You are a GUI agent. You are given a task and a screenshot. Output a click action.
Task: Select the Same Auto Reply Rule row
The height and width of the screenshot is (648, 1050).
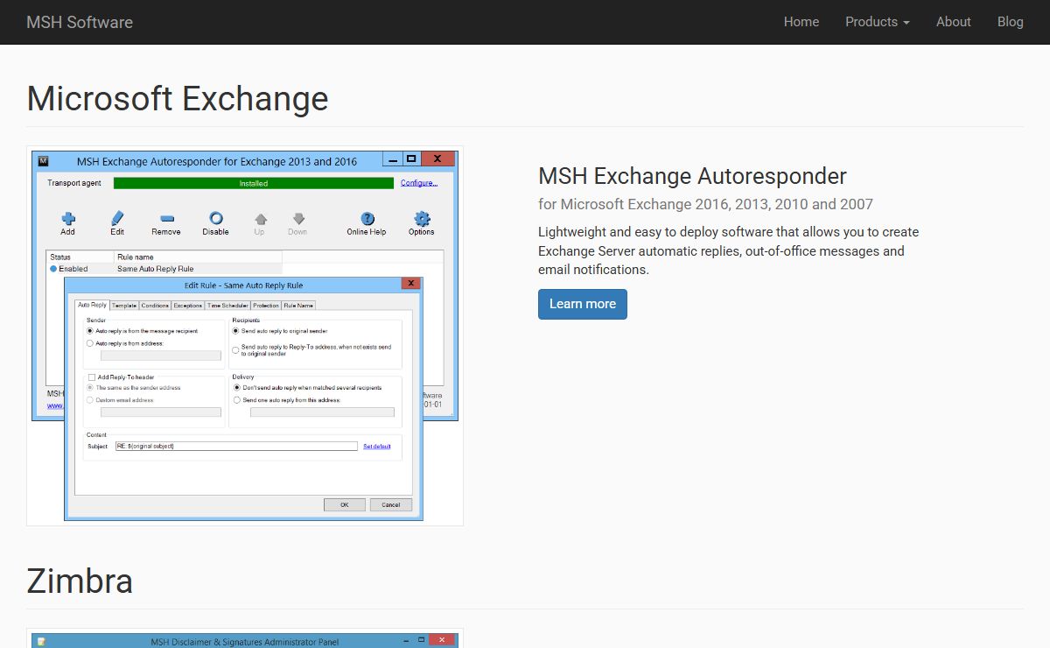[x=164, y=269]
